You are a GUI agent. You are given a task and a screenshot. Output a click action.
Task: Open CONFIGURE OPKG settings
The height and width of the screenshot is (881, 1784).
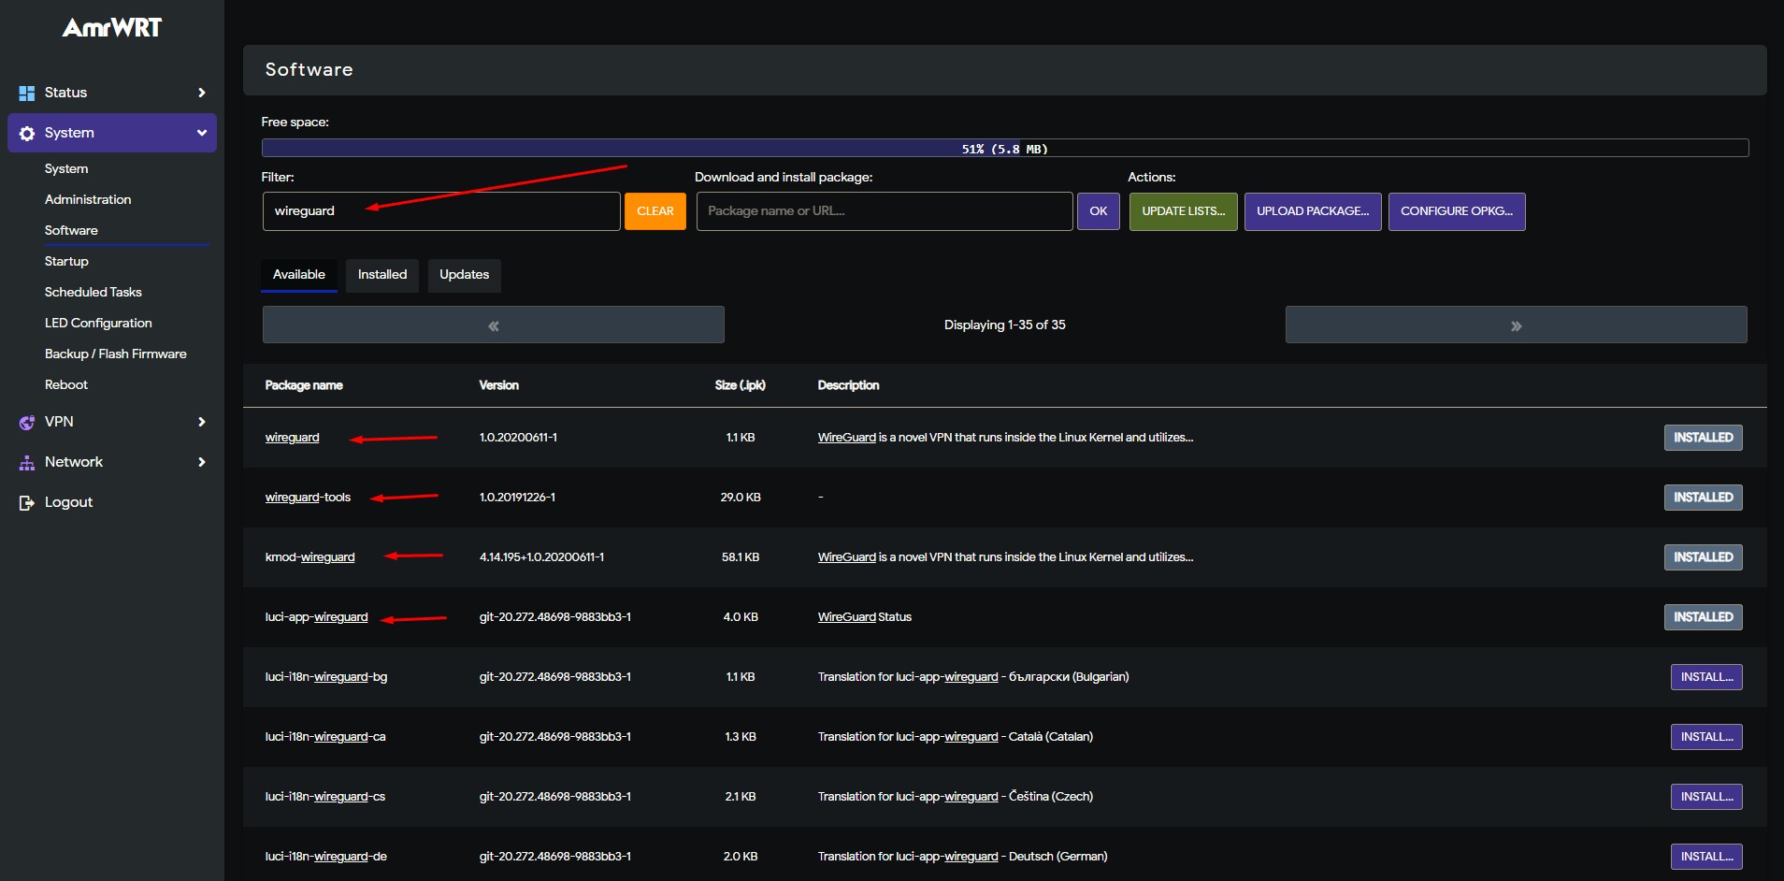click(x=1457, y=211)
